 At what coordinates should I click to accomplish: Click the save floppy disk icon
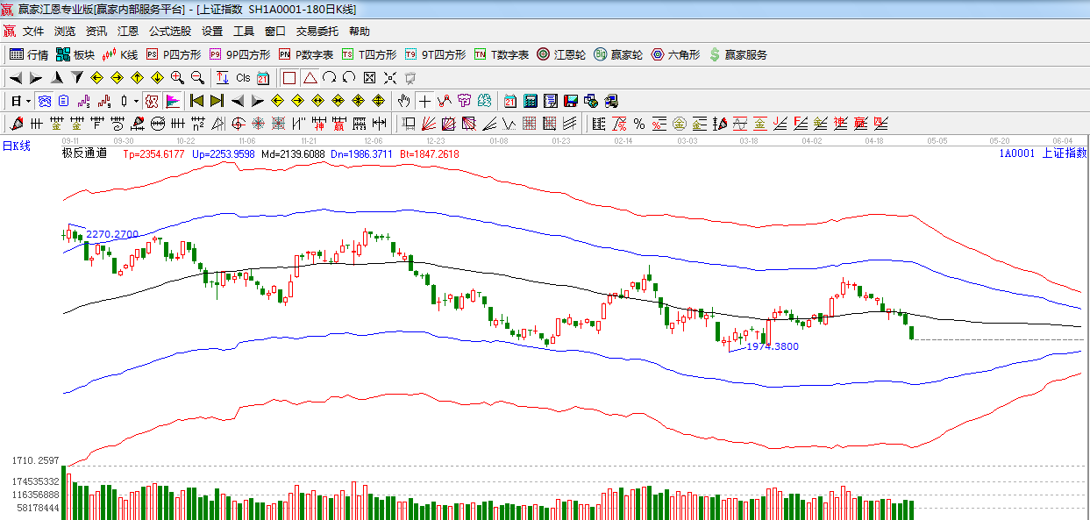tap(571, 100)
